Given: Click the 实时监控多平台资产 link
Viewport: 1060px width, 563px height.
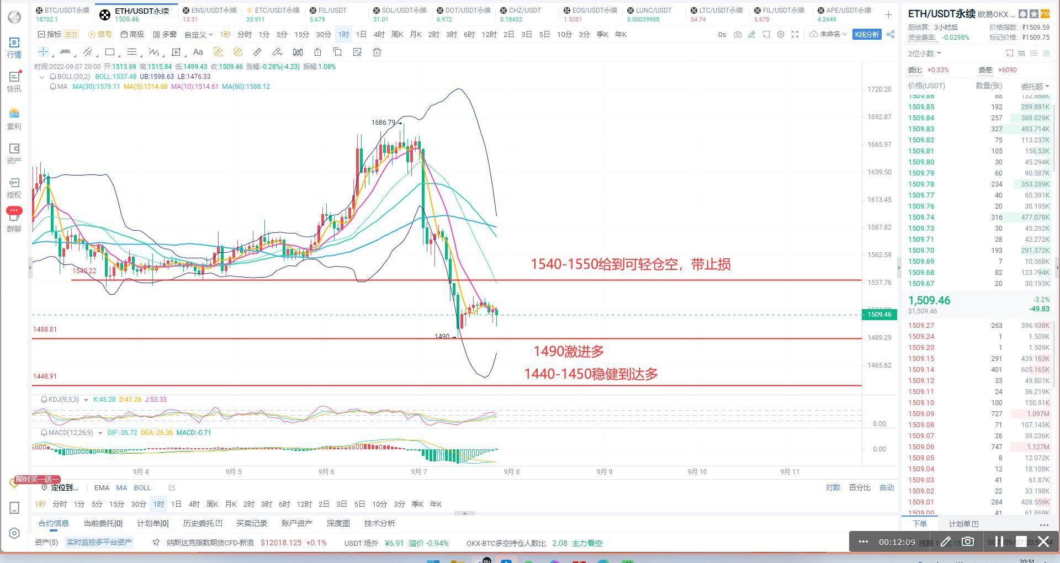Looking at the screenshot, I should (99, 543).
